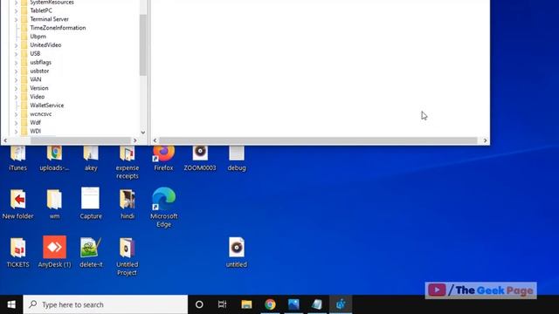This screenshot has width=559, height=314.
Task: Select the Ubpm registry key
Action: [x=38, y=37]
